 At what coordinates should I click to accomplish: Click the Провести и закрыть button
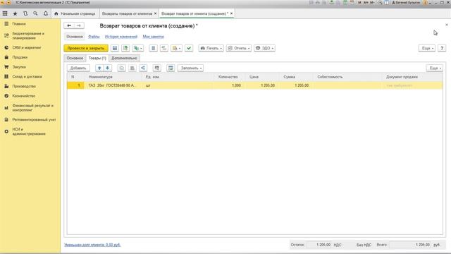point(86,48)
